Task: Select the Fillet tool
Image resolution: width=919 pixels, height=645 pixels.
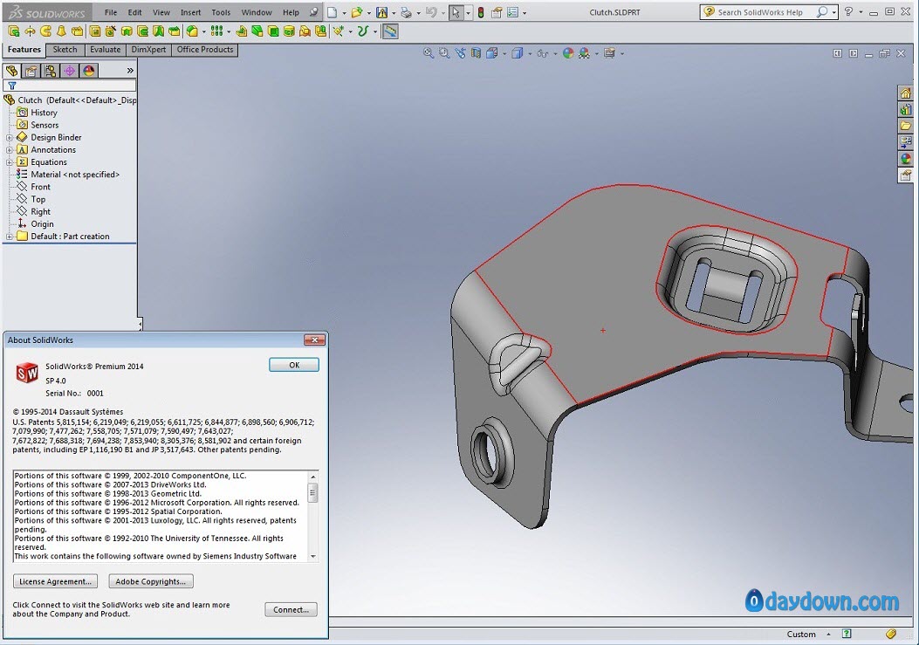Action: coord(192,31)
